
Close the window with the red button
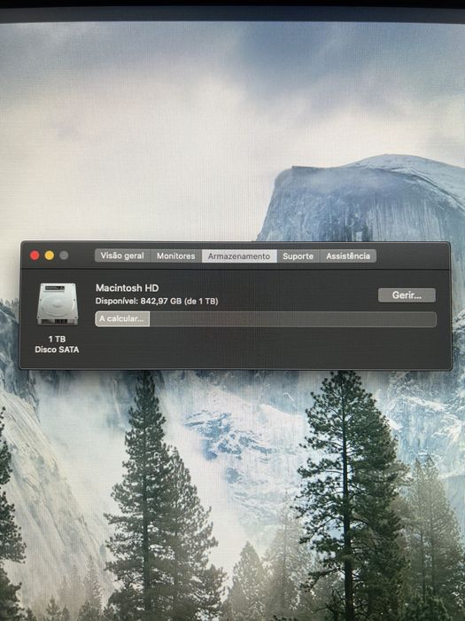[x=35, y=255]
